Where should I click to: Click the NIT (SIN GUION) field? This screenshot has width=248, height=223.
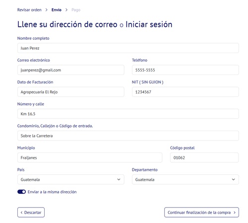[x=186, y=92]
